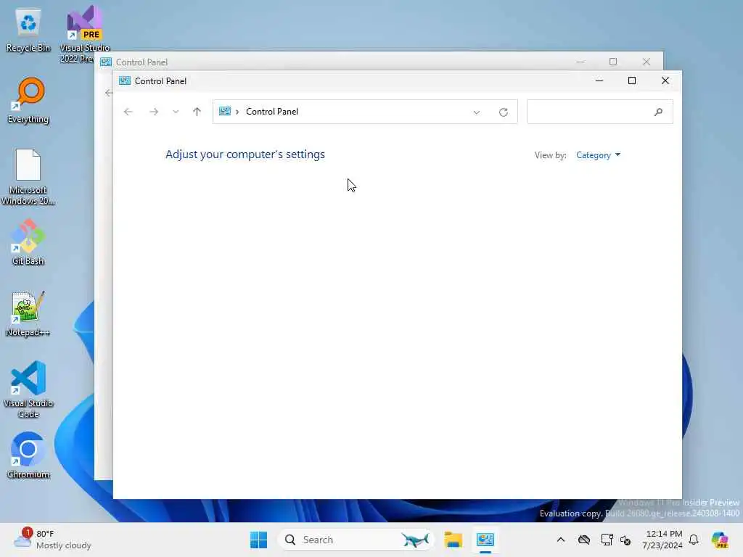
Task: Minimize the front Control Panel window
Action: [x=599, y=81]
